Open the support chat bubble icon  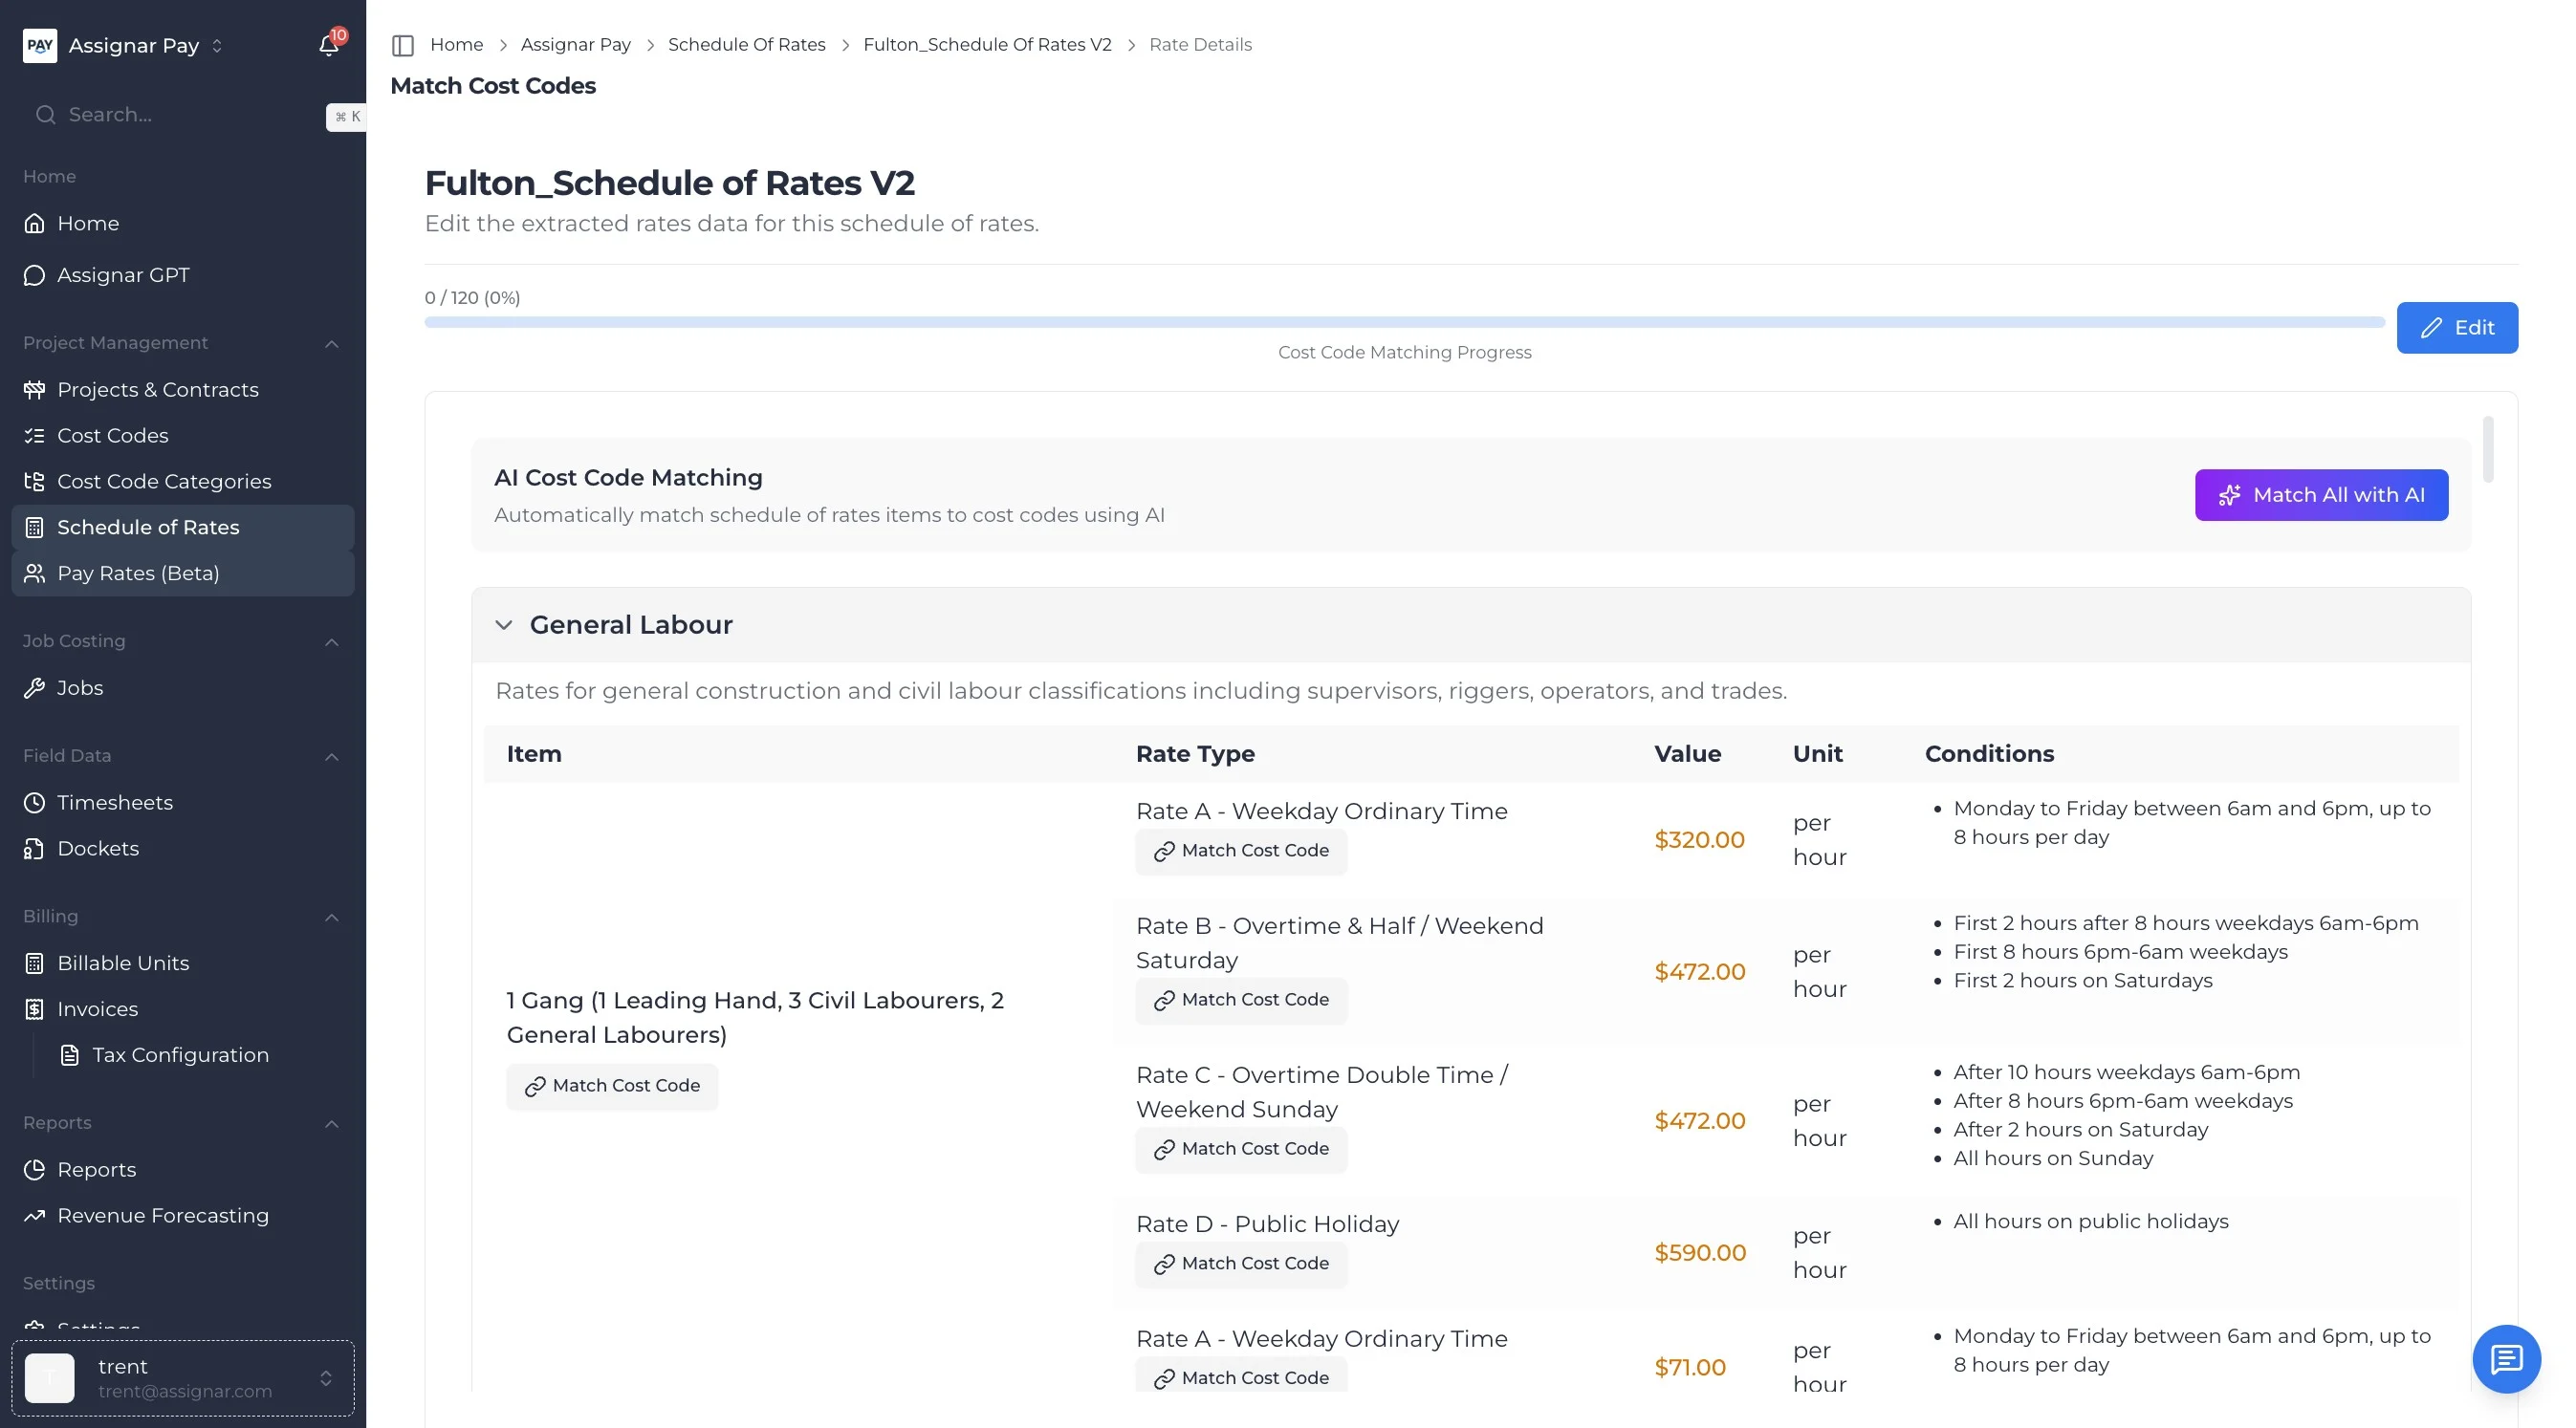pos(2505,1359)
